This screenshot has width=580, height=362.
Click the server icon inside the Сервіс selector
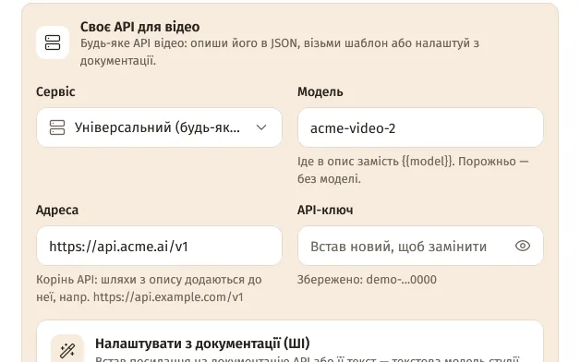point(57,127)
